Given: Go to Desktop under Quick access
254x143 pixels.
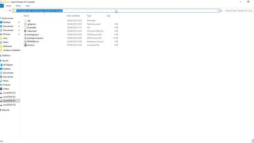Looking at the screenshot, I should 7,22.
